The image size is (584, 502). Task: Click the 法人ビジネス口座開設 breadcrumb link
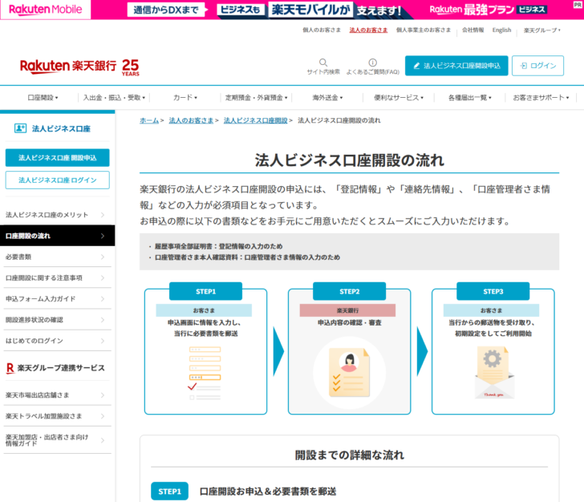coord(255,120)
